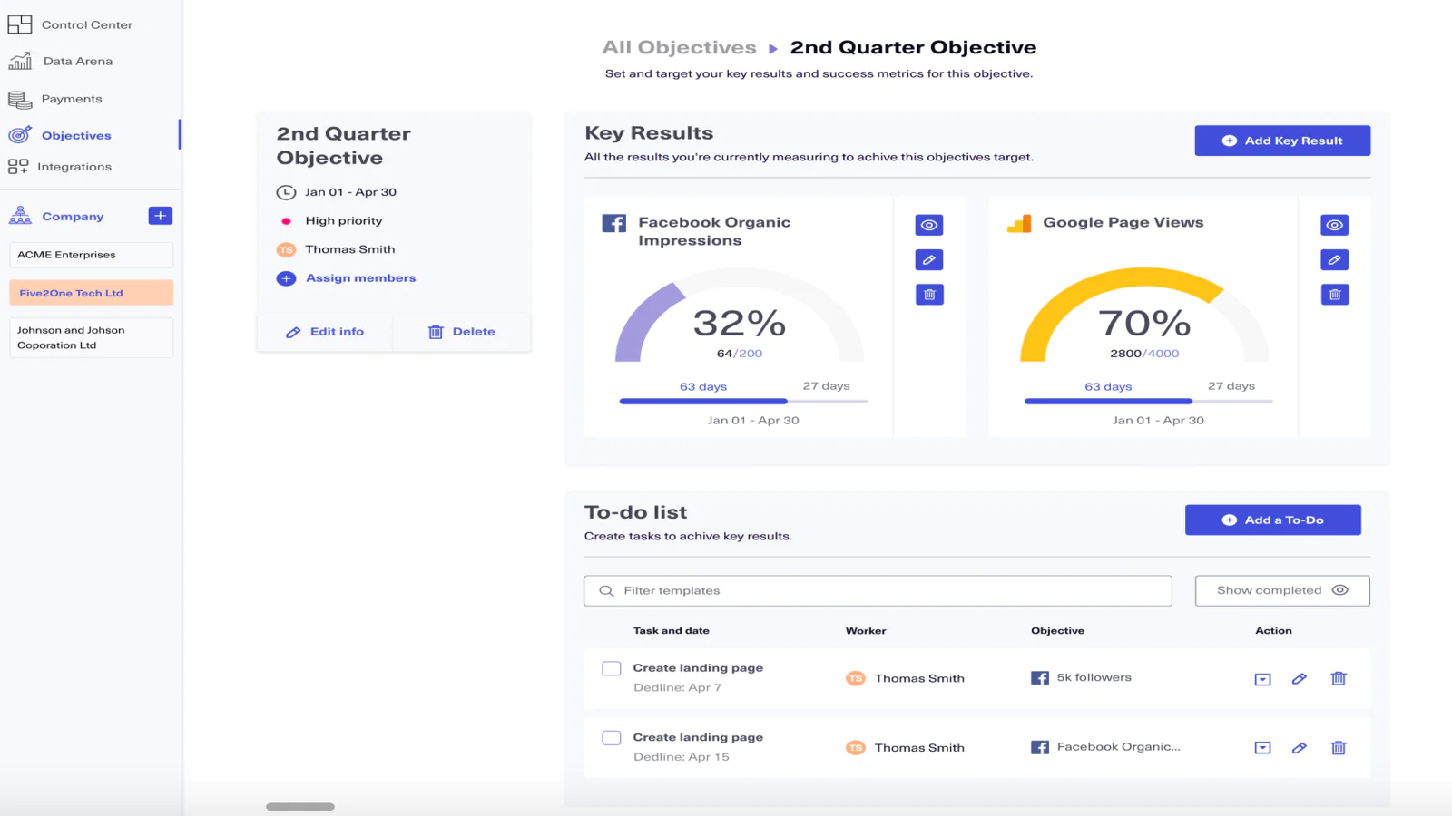Click the Assign members plus icon
The height and width of the screenshot is (816, 1452).
(286, 278)
